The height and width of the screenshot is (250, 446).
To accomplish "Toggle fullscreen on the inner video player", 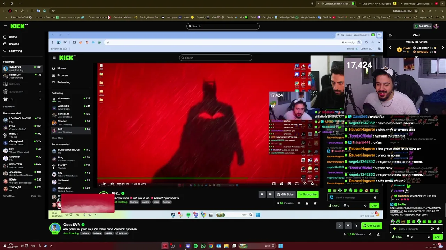I will coord(297,184).
